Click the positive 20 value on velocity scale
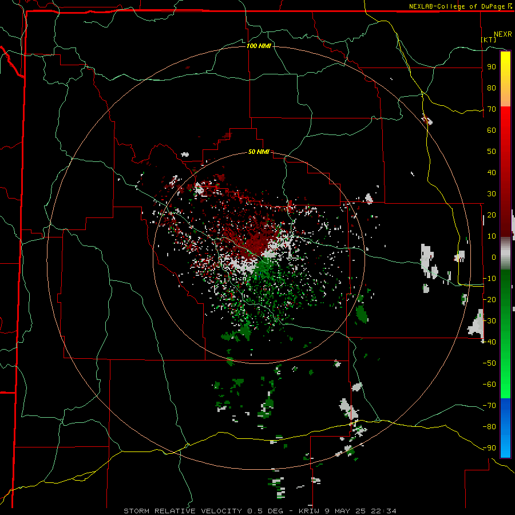515x515 pixels. 492,215
